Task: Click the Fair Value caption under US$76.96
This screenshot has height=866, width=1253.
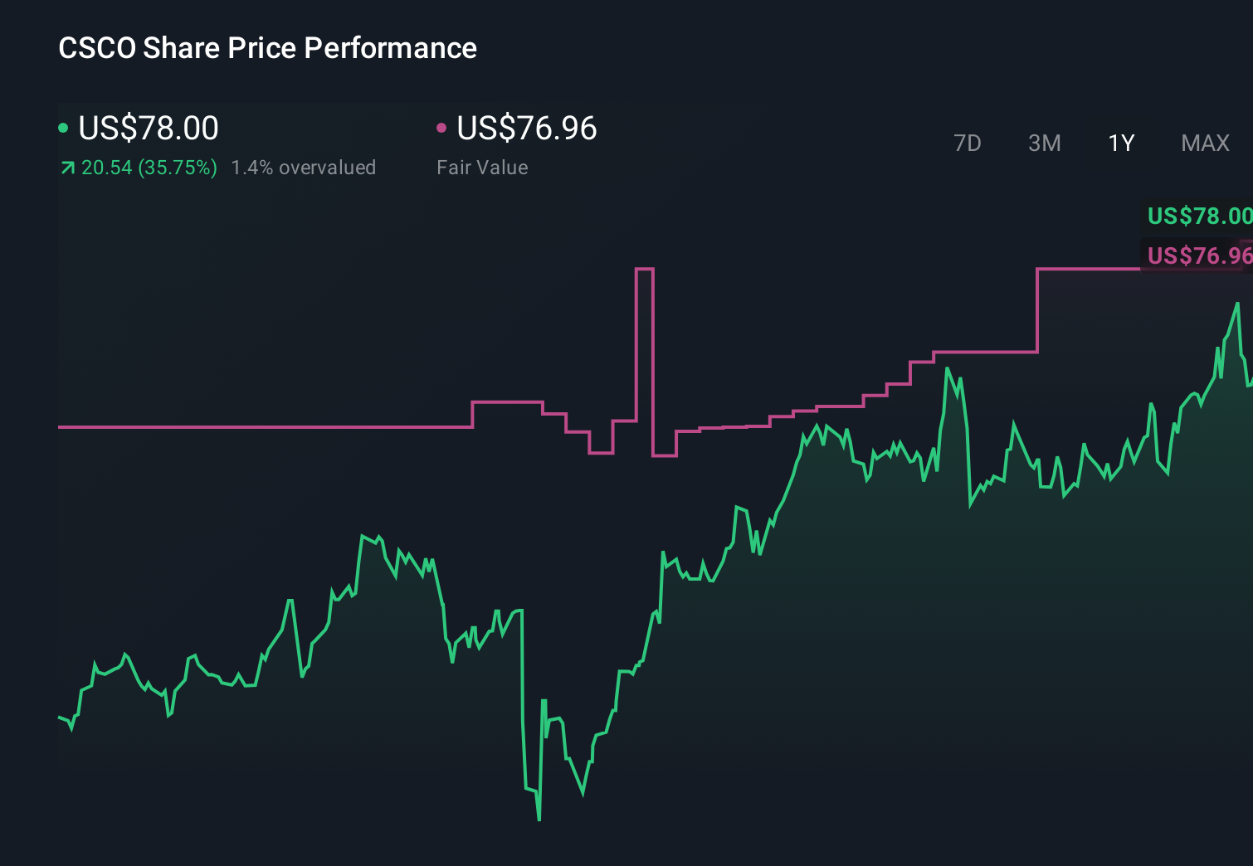Action: pyautogui.click(x=481, y=168)
